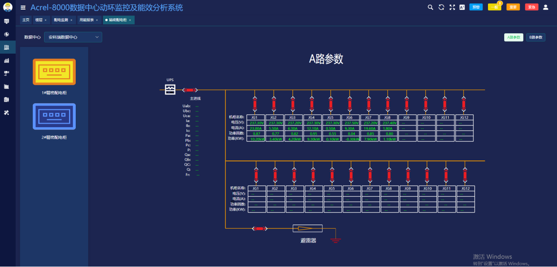
Task: Click the ground symbol near arrester
Action: pyautogui.click(x=336, y=240)
